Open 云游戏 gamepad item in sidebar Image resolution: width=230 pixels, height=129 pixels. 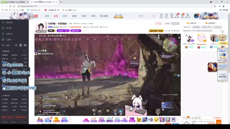(x=7, y=40)
